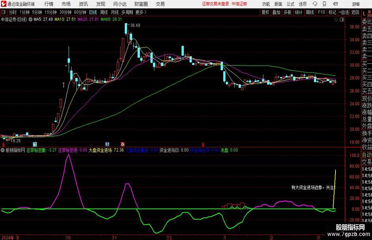Click the 证券交易未登录 login link

tap(215, 4)
